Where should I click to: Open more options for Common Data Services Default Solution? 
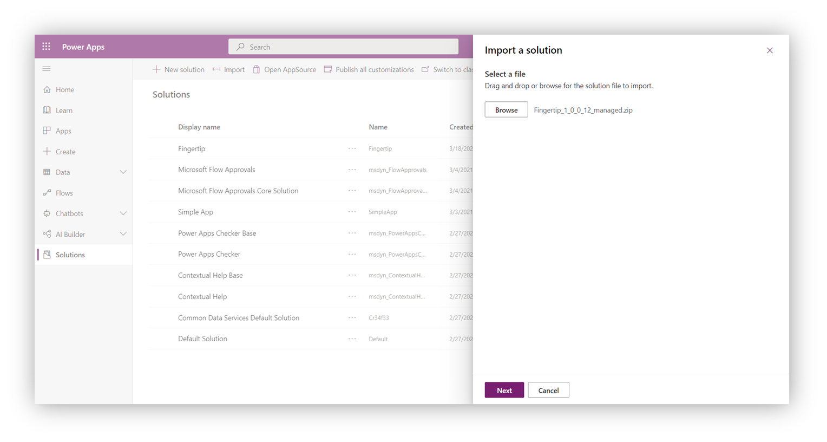click(x=352, y=317)
